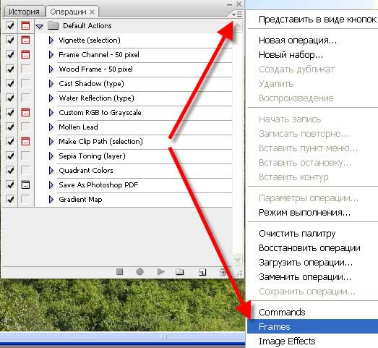378x348 pixels.
Task: Uncheck the Molten Lead action checkbox
Action: coord(10,127)
